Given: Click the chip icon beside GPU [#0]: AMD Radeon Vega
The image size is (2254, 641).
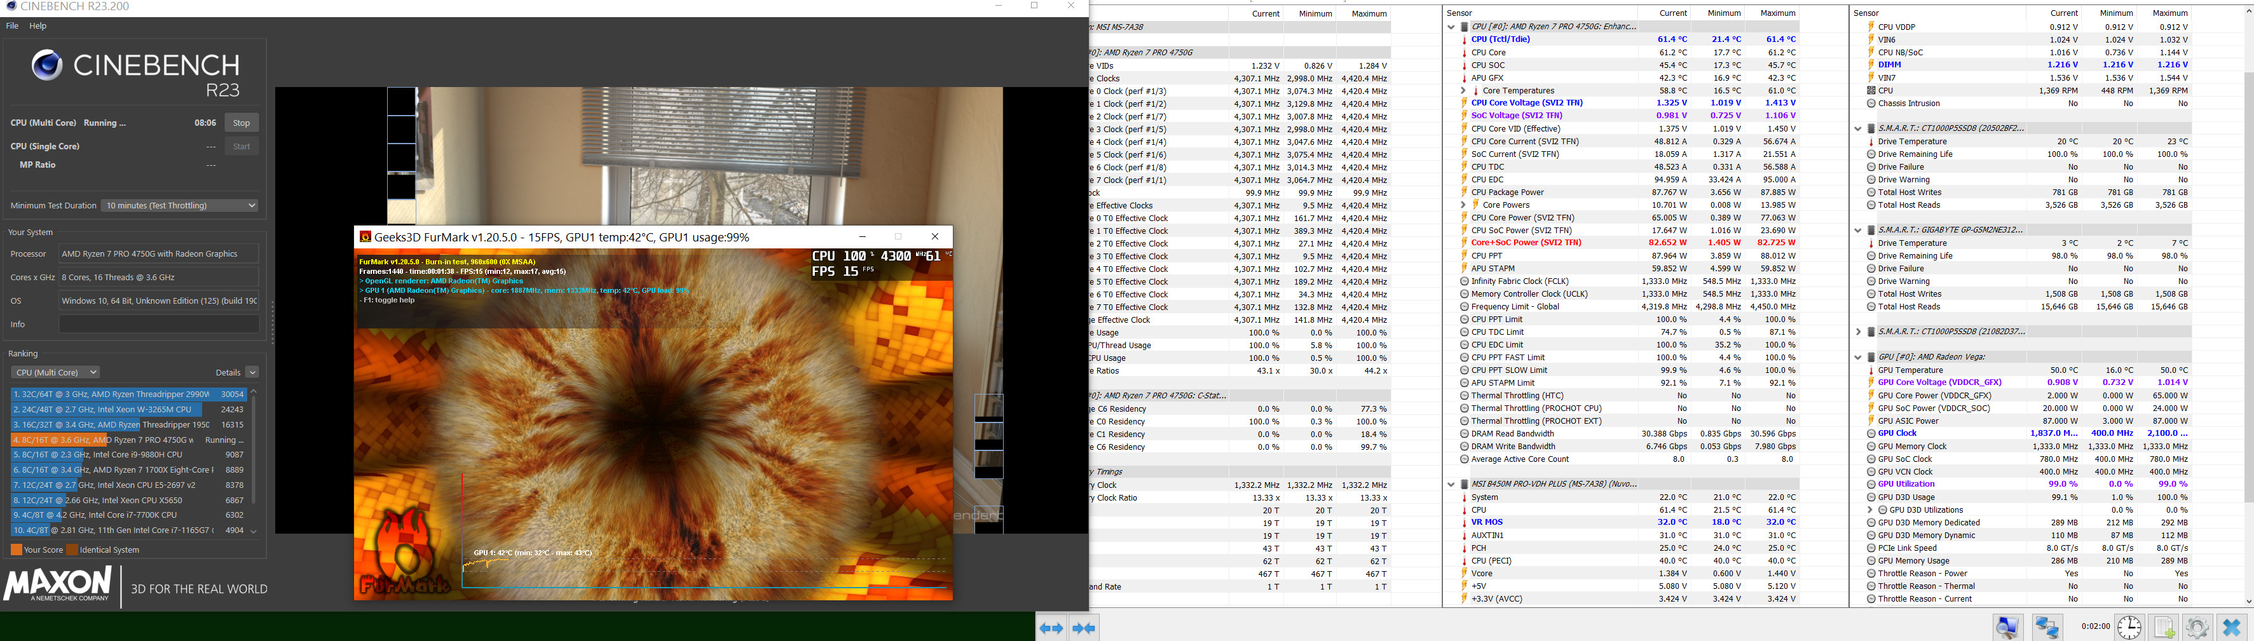Looking at the screenshot, I should coord(1871,358).
